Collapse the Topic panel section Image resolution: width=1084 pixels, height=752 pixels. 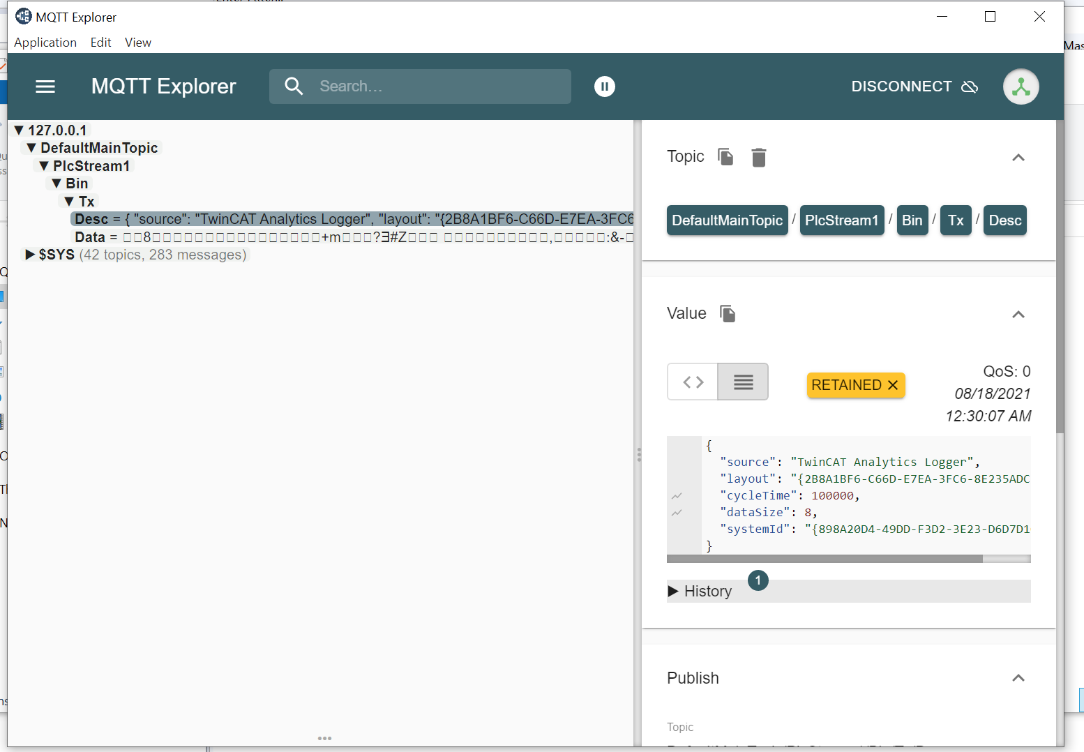pyautogui.click(x=1018, y=158)
